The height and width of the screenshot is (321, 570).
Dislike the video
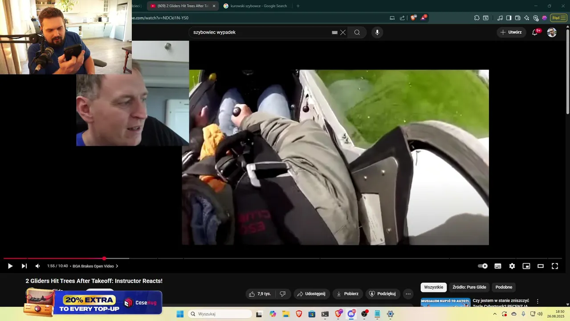[282, 294]
